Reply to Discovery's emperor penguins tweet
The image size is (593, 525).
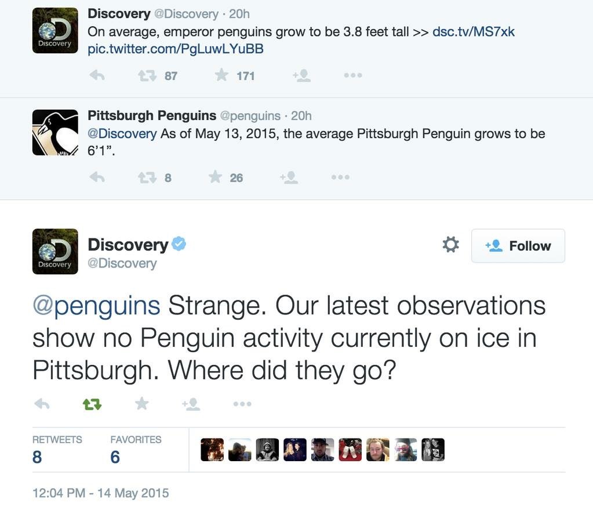tap(97, 75)
